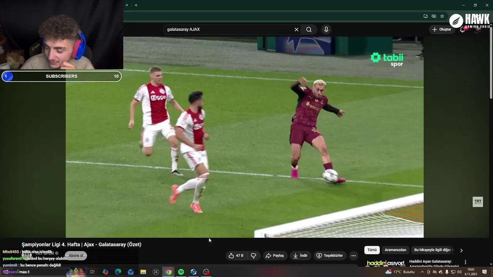Click the Teşekkürler thanks button
This screenshot has width=493, height=277.
coord(329,255)
